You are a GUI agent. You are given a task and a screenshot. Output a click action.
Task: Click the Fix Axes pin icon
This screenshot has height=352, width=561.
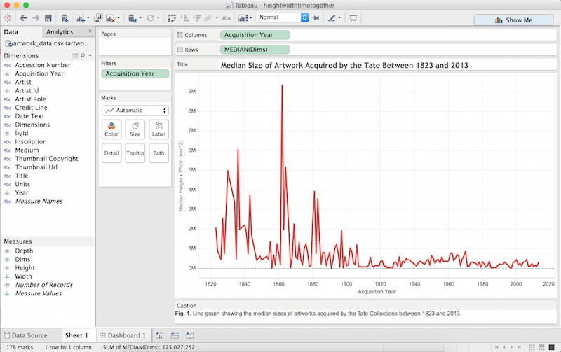[316, 18]
